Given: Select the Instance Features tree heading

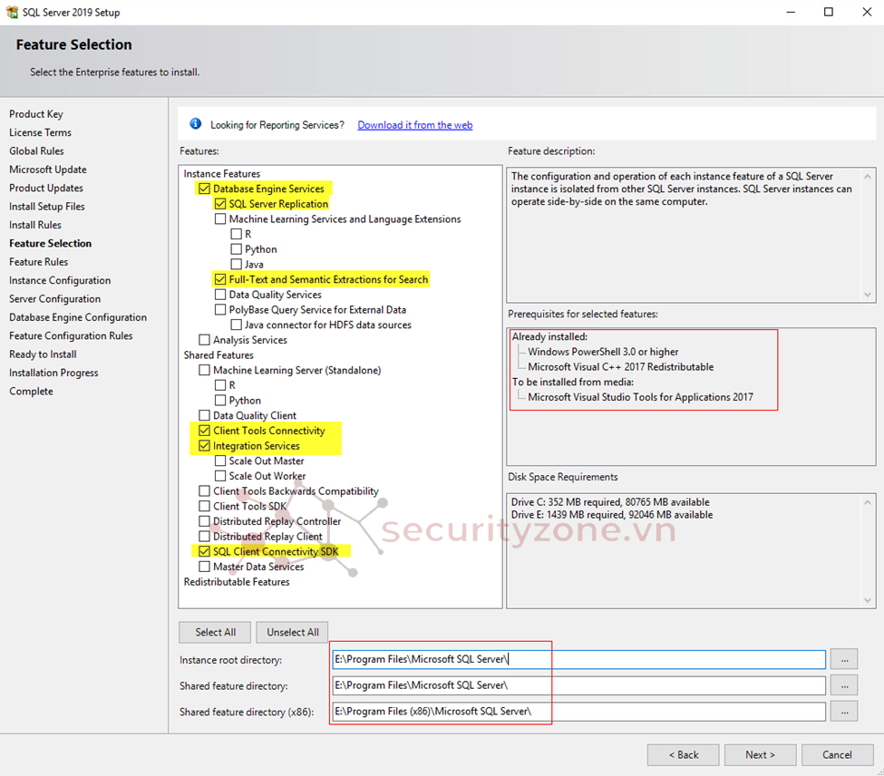Looking at the screenshot, I should pos(222,173).
